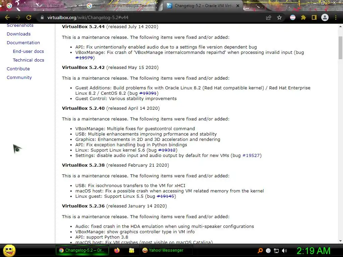343x257 pixels.
Task: Click 'USB: Fix isochronous transfers' item
Action: click(130, 185)
